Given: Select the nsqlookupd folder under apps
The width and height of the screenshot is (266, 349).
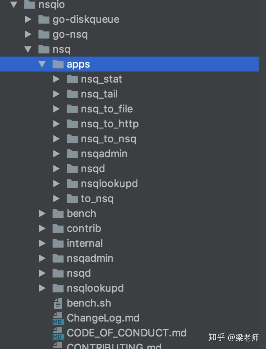Looking at the screenshot, I should [109, 184].
